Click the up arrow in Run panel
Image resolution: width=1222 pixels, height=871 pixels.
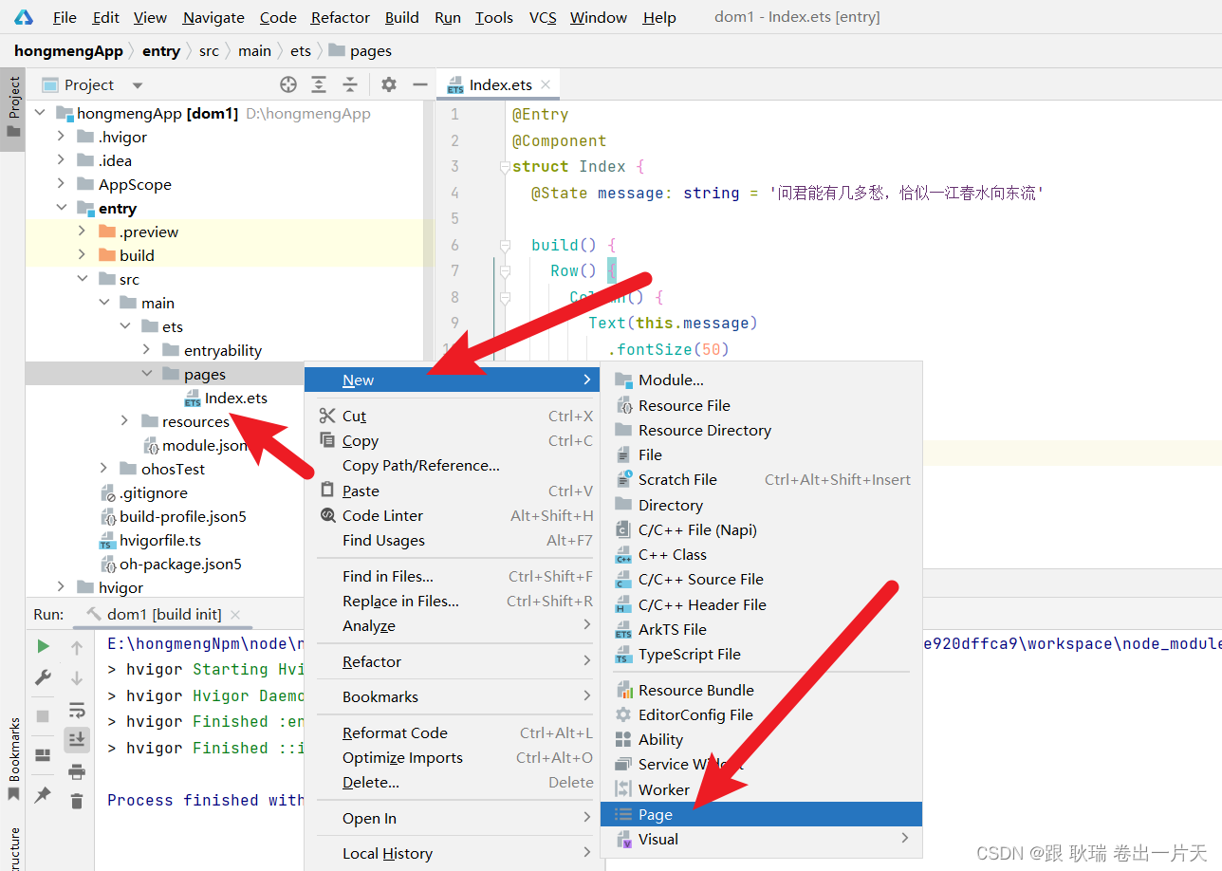pos(77,647)
